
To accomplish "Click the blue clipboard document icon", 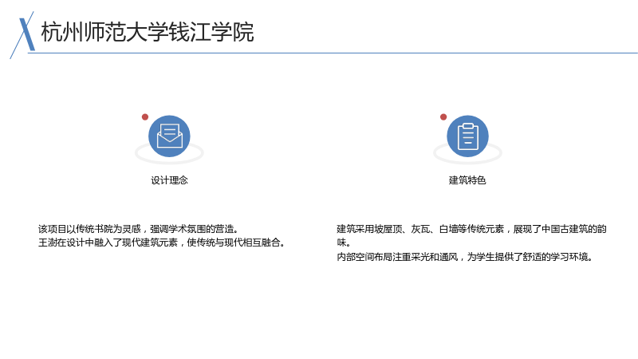I will point(467,136).
